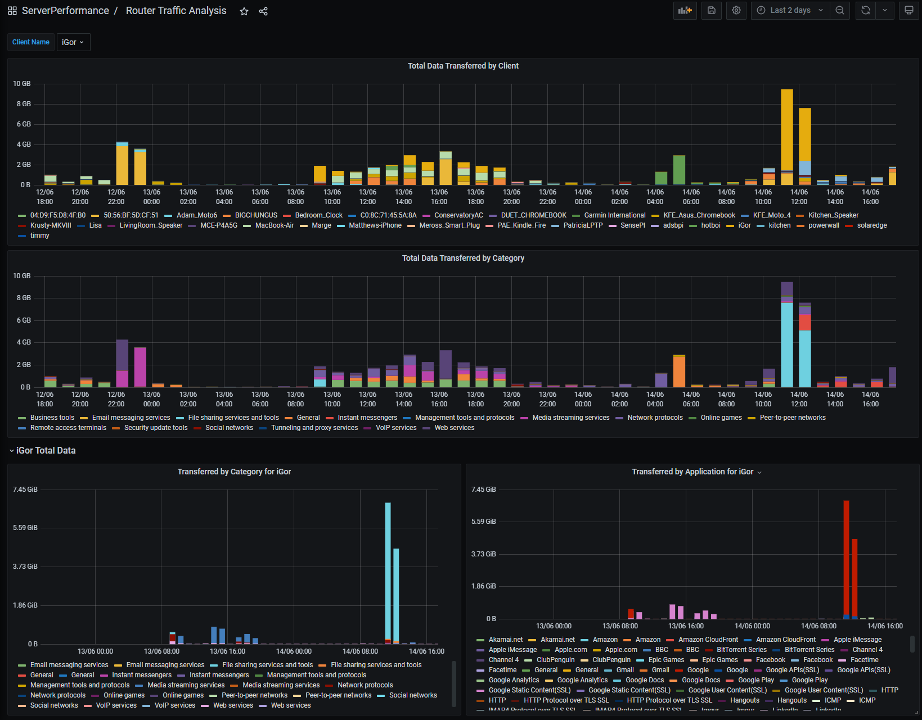Toggle Garmin International legend entry

pyautogui.click(x=614, y=215)
